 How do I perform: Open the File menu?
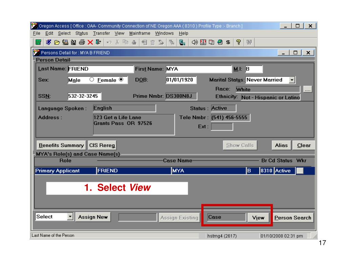(x=37, y=33)
